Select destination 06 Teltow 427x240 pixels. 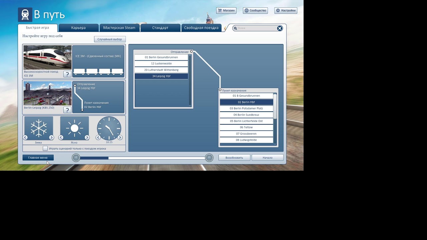pyautogui.click(x=247, y=127)
